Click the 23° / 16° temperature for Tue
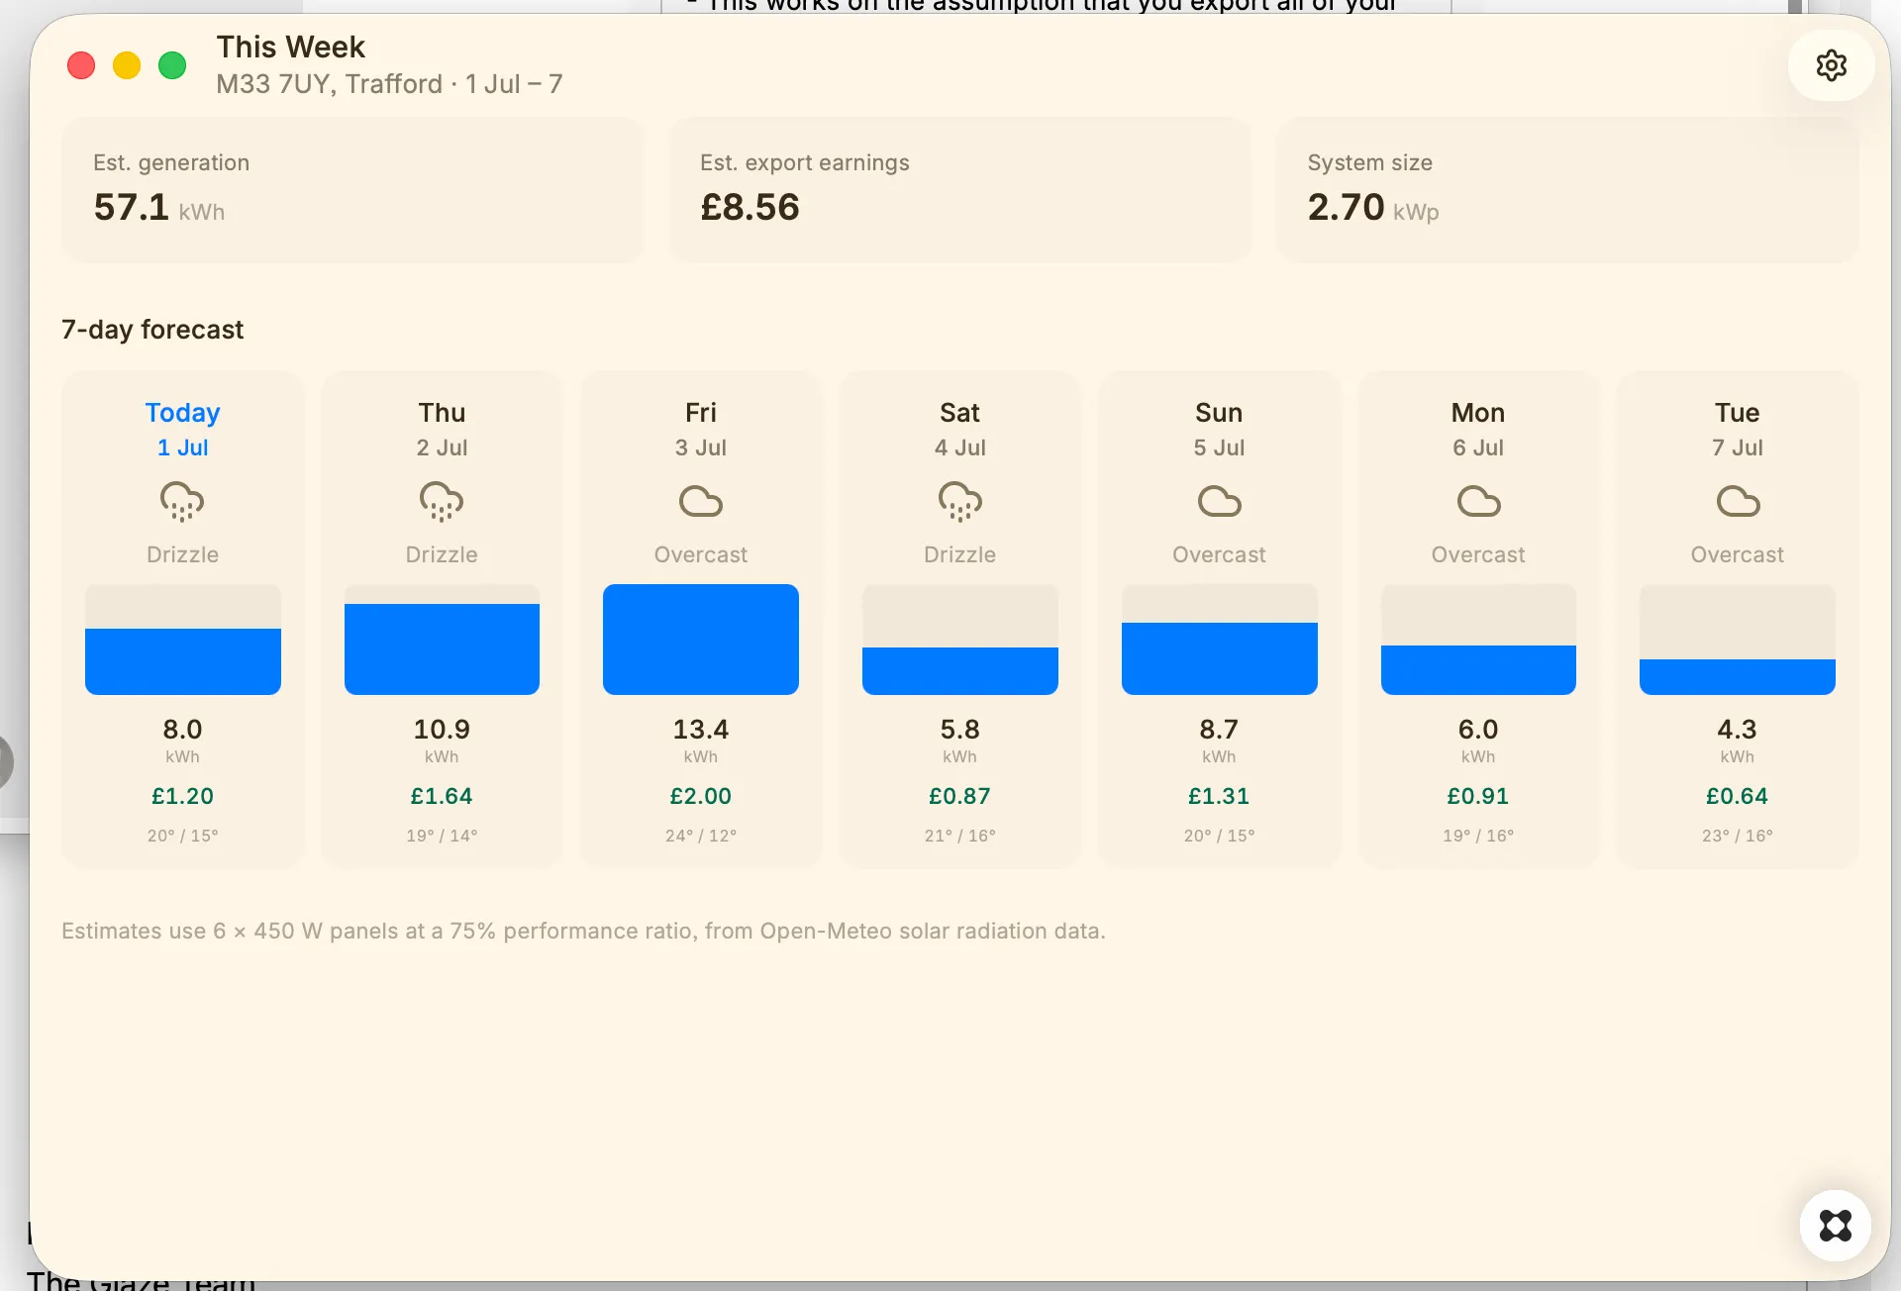The image size is (1901, 1291). coord(1738,836)
